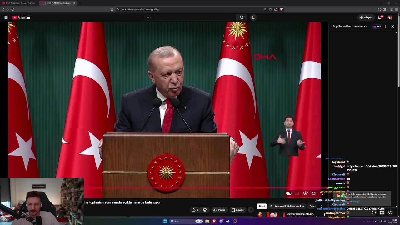Screen dimensions: 400x225
Task: Go back with browser back arrow
Action: coord(3,9)
